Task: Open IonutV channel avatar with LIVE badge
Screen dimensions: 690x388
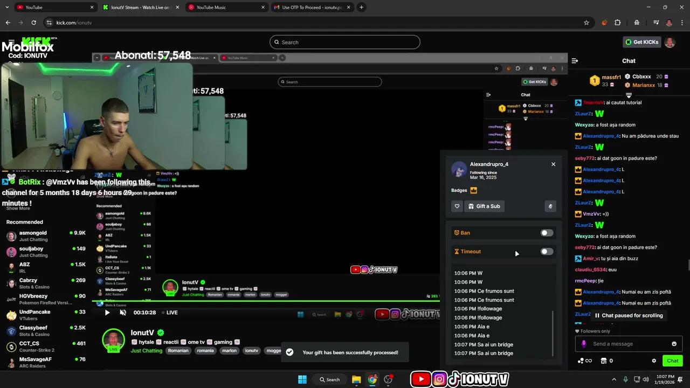Action: (x=113, y=340)
